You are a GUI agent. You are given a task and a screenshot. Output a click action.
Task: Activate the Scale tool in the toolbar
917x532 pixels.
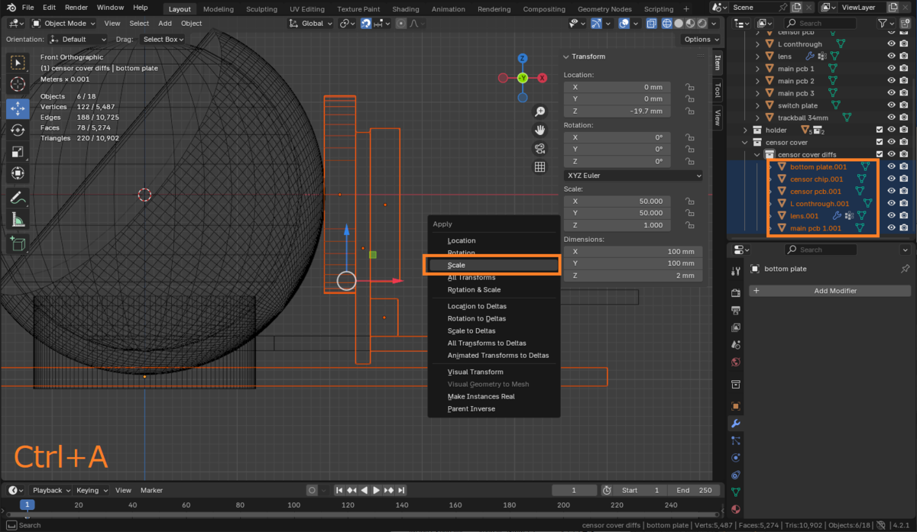18,152
